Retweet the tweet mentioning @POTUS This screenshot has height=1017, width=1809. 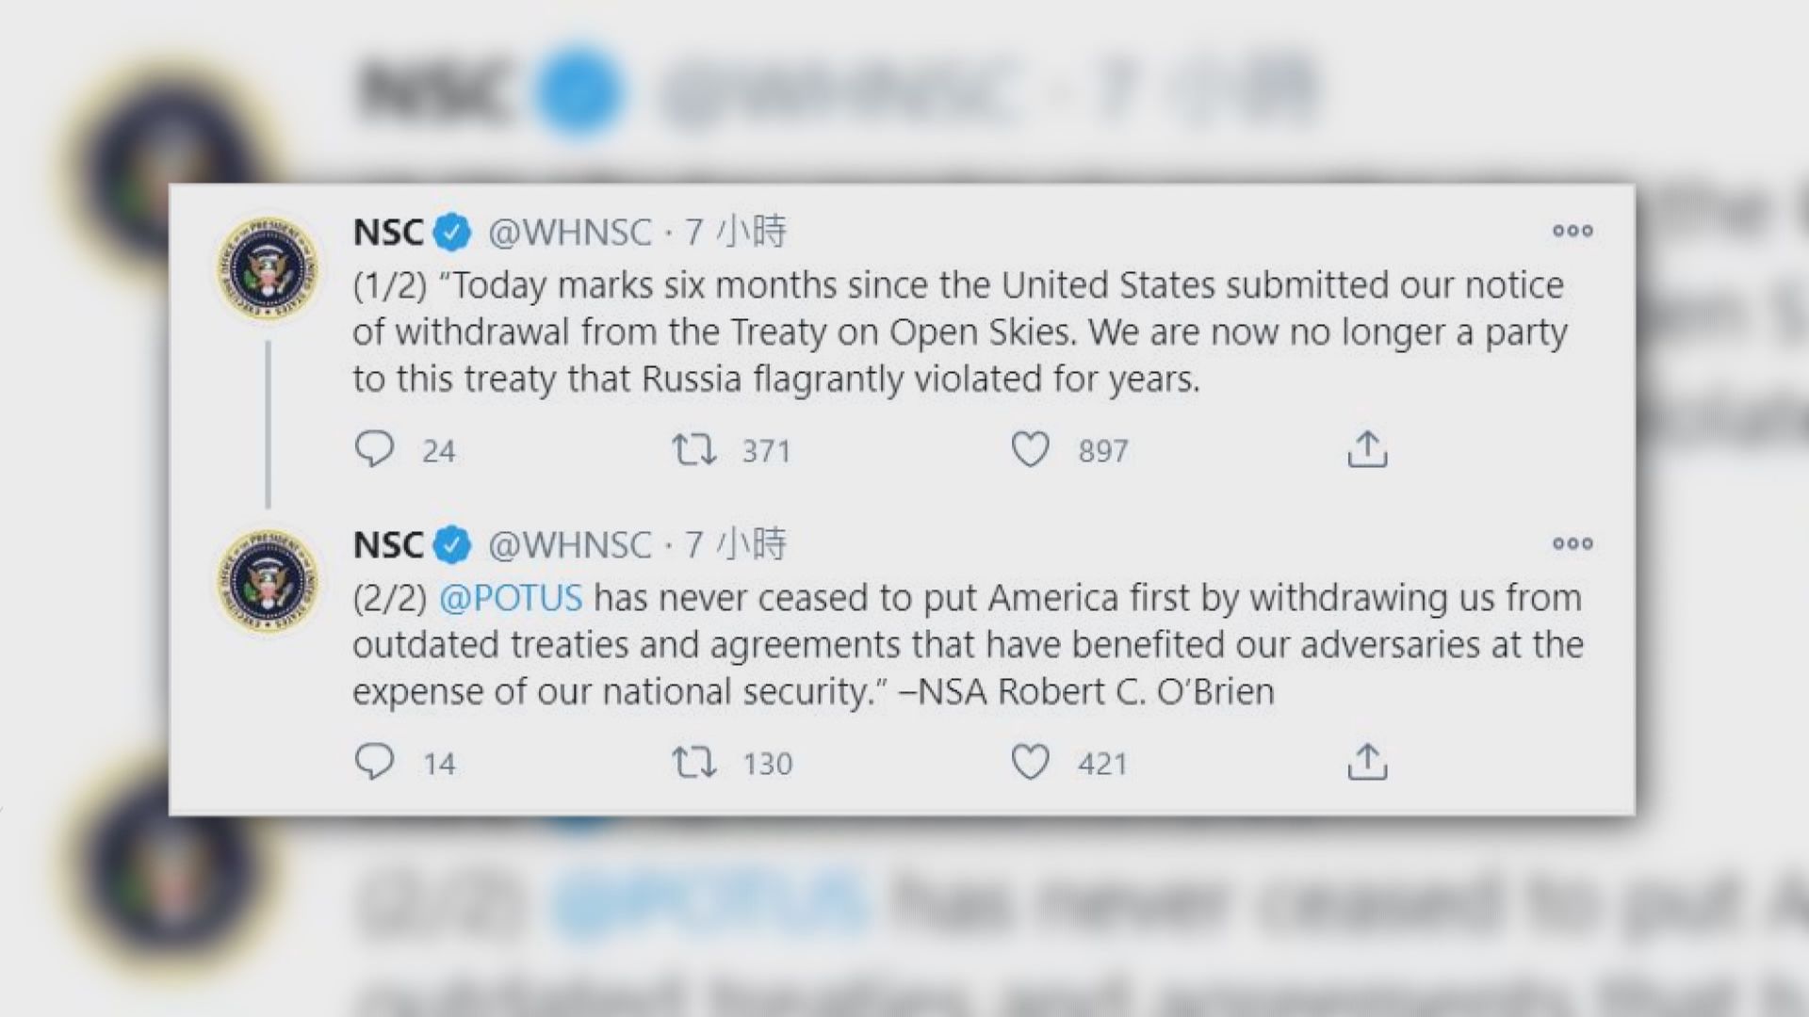click(x=693, y=761)
